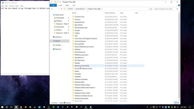This screenshot has width=194, height=109.
Task: Switch to large icons view icon
Action: [x=178, y=103]
